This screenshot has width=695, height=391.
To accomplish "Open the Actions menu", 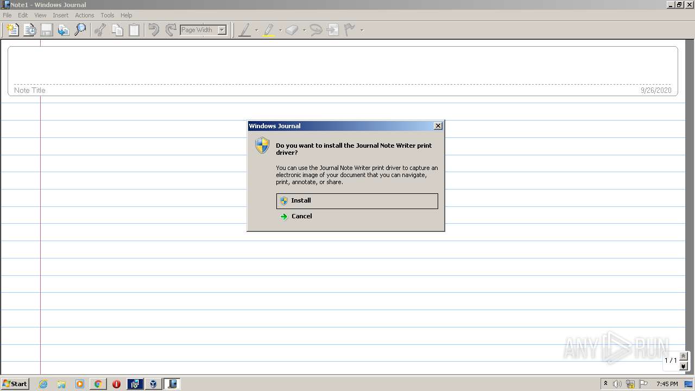I will 84,15.
